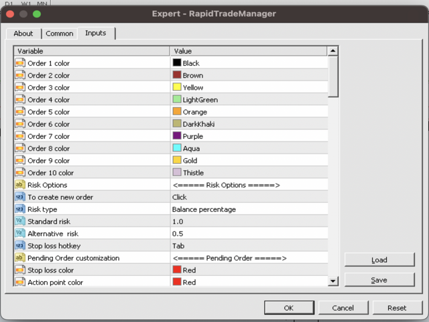Select the 'Pending Order customization' variable name
Viewport: 429px width, 322px height.
coord(74,258)
